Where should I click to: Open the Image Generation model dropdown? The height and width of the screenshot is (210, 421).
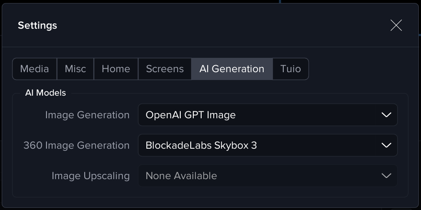pos(267,115)
